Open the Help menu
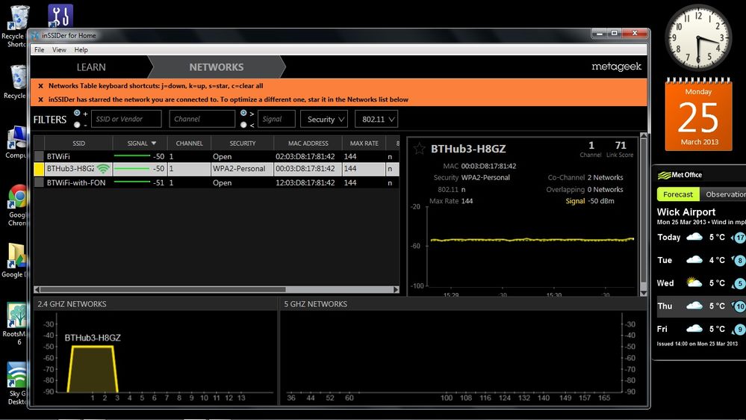Viewport: 746px width, 420px height. pos(81,49)
